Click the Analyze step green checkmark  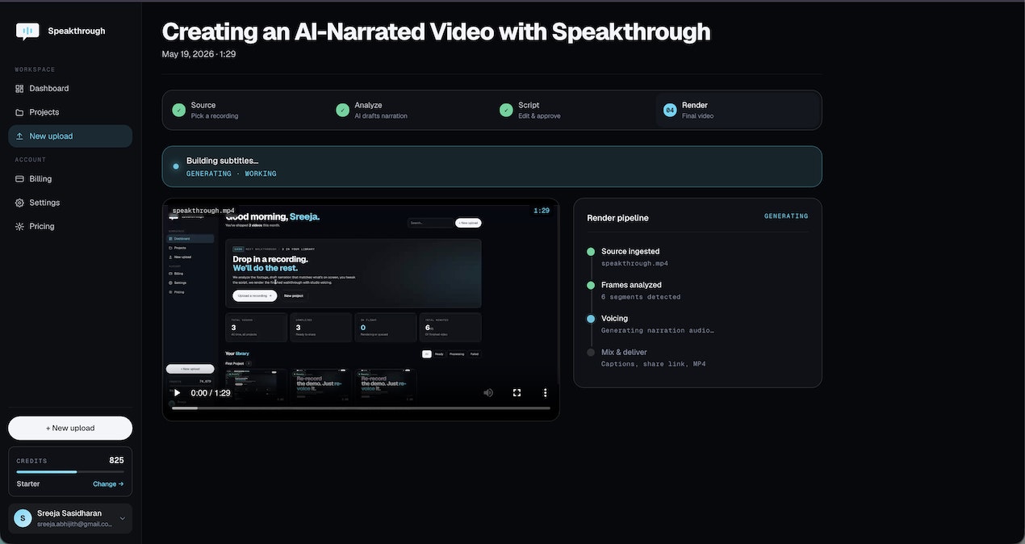[x=342, y=110]
